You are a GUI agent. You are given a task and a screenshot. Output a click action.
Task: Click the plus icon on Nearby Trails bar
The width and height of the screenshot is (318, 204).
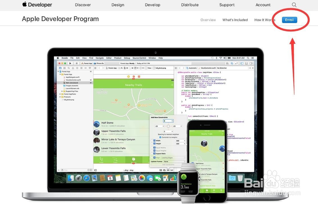pyautogui.click(x=172, y=85)
